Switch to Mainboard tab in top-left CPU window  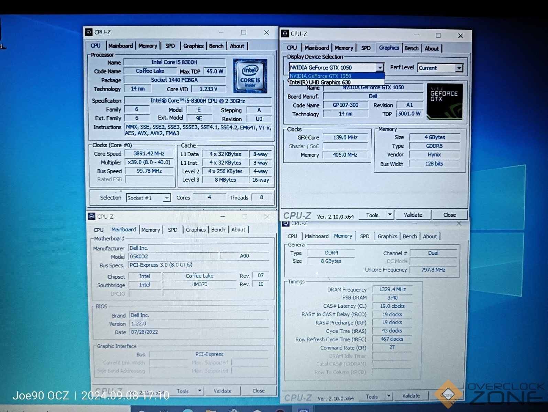(x=120, y=46)
